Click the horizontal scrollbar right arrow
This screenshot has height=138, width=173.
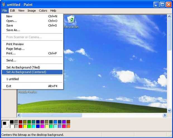165,115
